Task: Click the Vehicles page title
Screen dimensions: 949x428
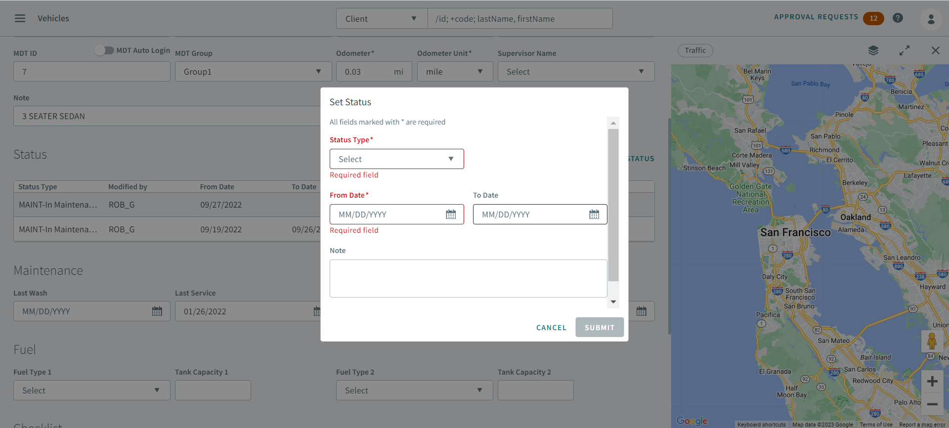Action: point(53,18)
